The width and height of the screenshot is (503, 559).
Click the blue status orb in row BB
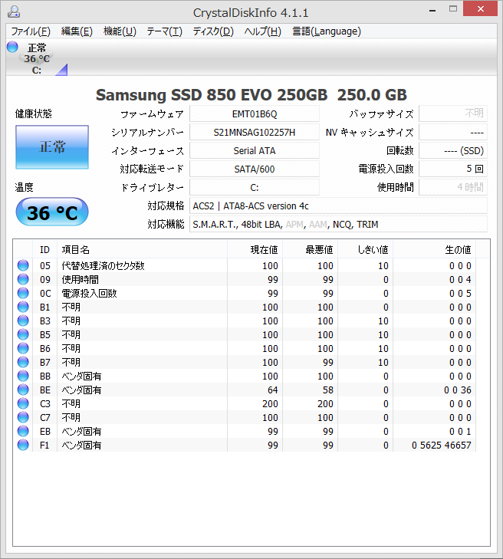(x=23, y=376)
